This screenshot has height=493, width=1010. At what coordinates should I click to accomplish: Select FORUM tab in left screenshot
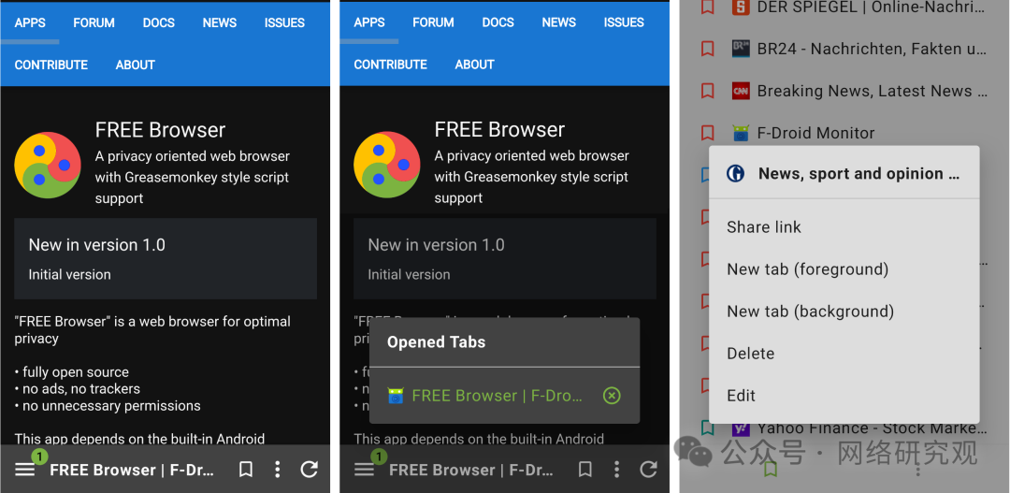94,22
